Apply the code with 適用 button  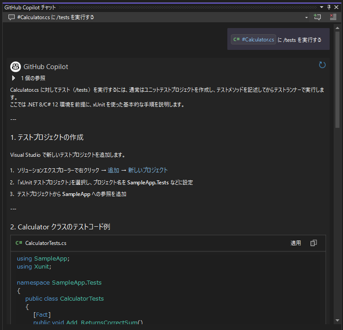point(295,243)
